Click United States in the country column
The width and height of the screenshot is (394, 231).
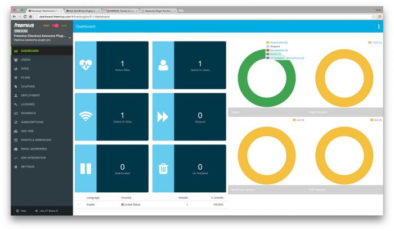click(x=131, y=205)
